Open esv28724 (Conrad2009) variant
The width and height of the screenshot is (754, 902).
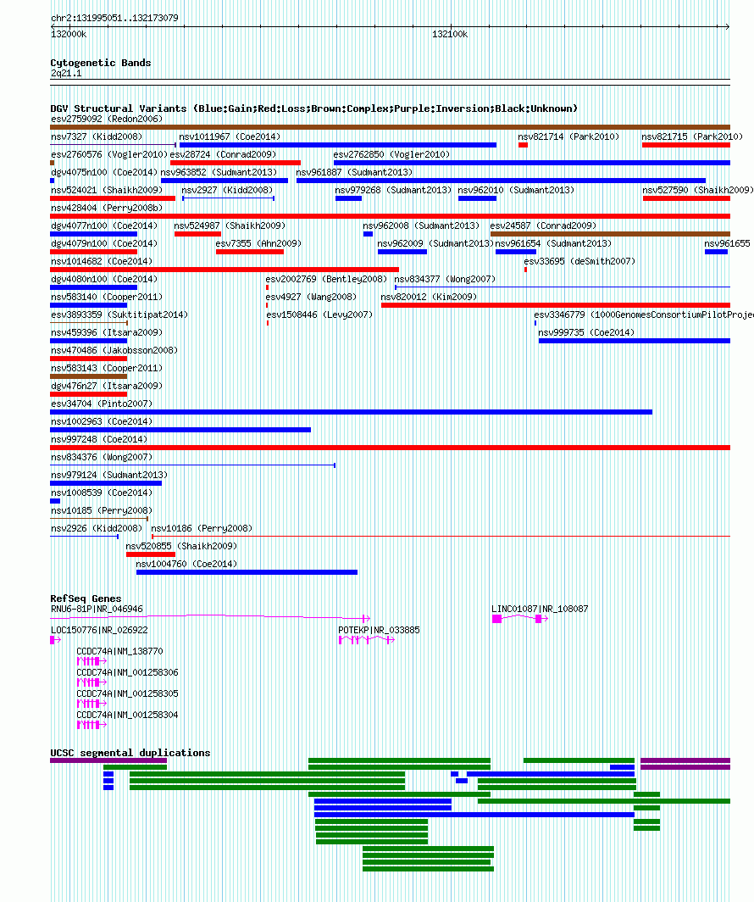click(223, 155)
